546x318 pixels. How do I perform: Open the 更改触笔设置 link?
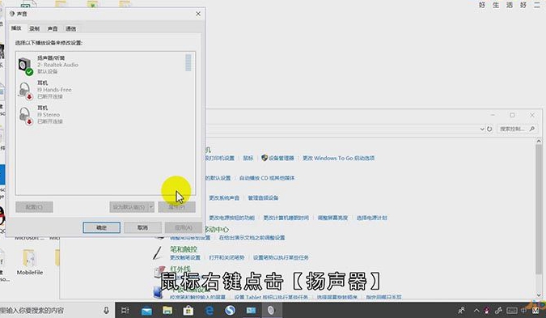click(185, 258)
